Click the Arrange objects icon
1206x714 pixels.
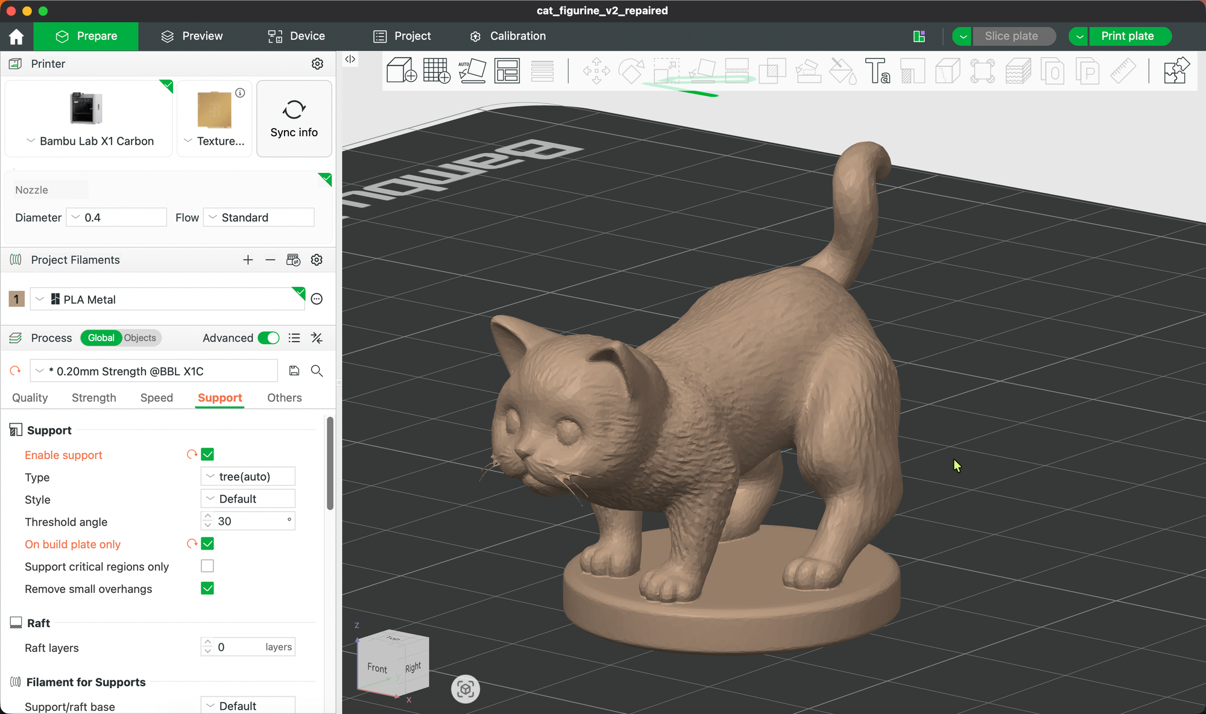coord(507,71)
